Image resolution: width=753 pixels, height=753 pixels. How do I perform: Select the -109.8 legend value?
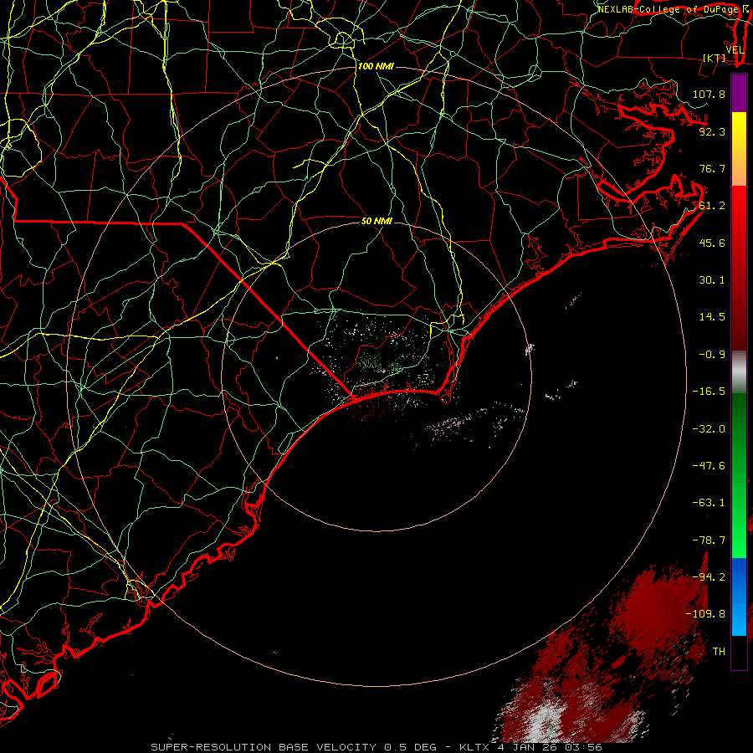[x=705, y=614]
